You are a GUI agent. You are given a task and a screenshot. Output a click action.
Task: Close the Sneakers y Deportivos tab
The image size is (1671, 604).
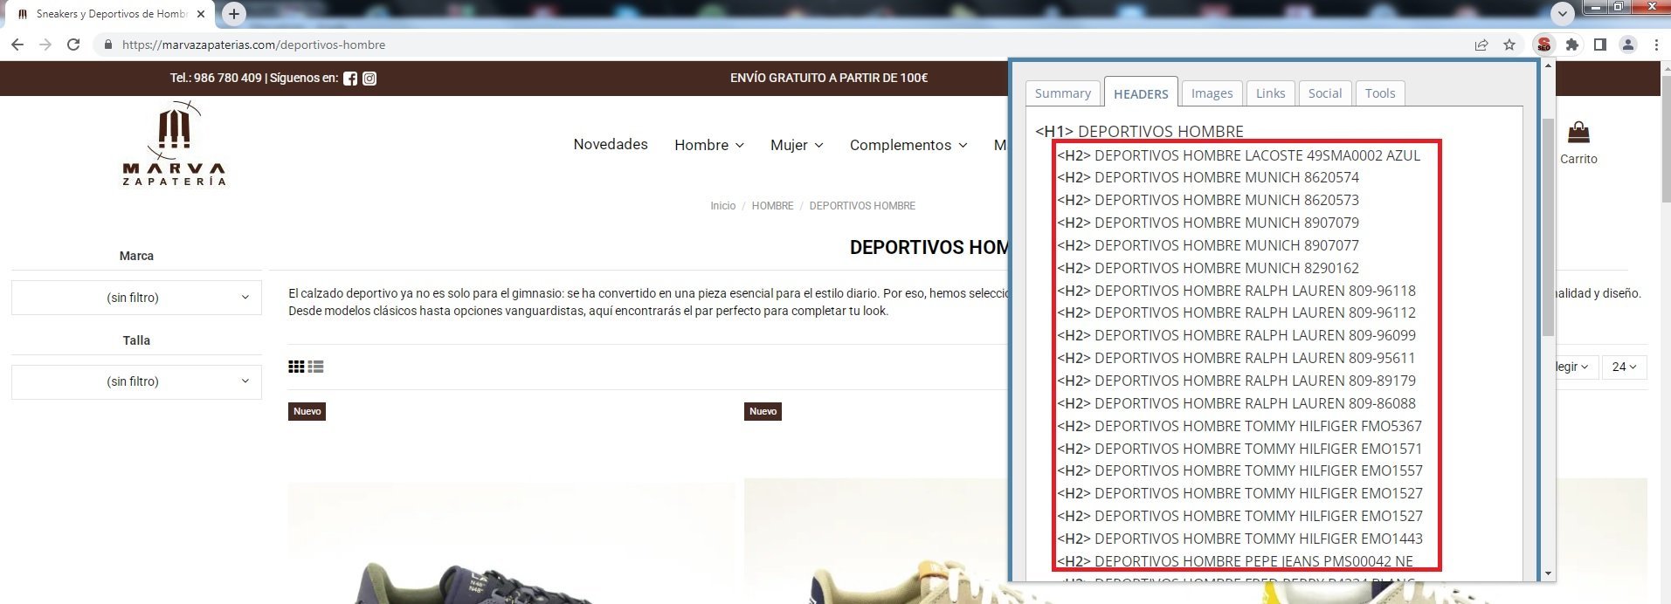click(202, 14)
